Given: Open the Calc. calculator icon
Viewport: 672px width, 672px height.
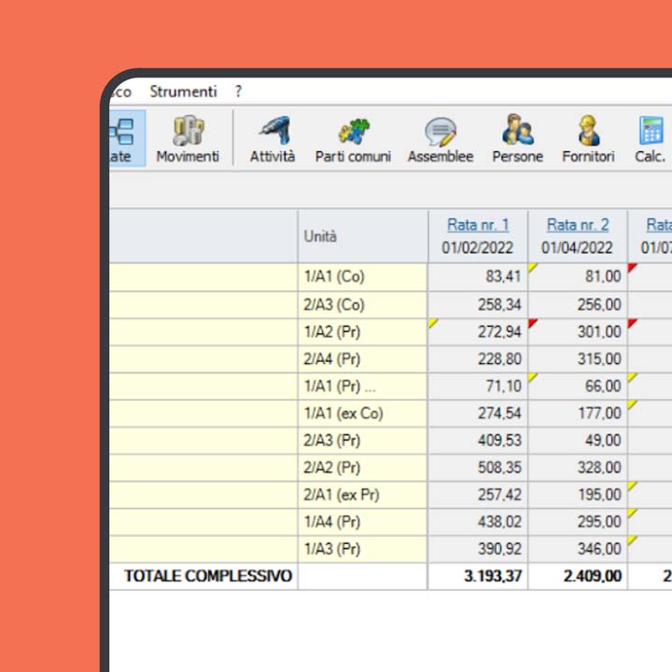Looking at the screenshot, I should pos(651,138).
